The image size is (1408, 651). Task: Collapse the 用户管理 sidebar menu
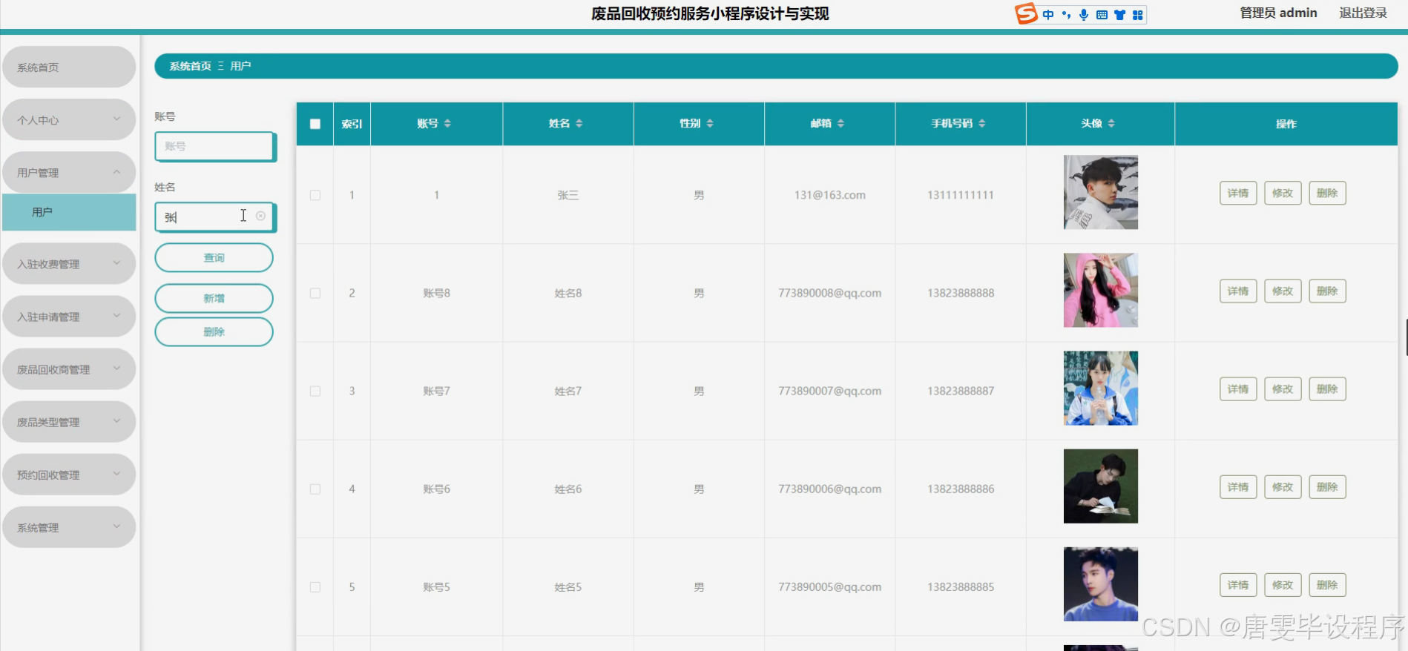(69, 172)
